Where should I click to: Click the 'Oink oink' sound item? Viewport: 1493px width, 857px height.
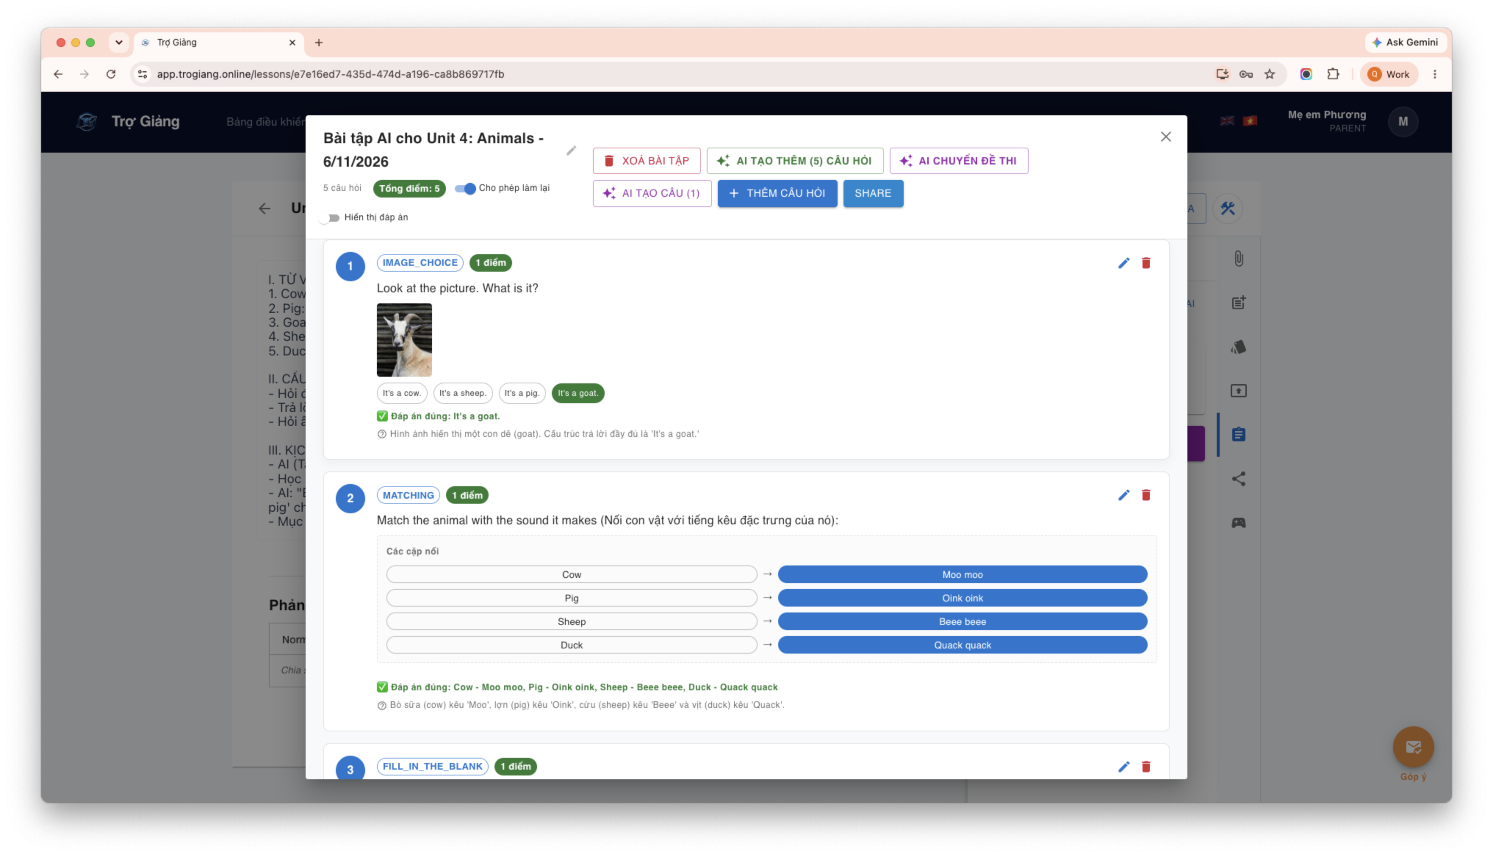point(962,598)
